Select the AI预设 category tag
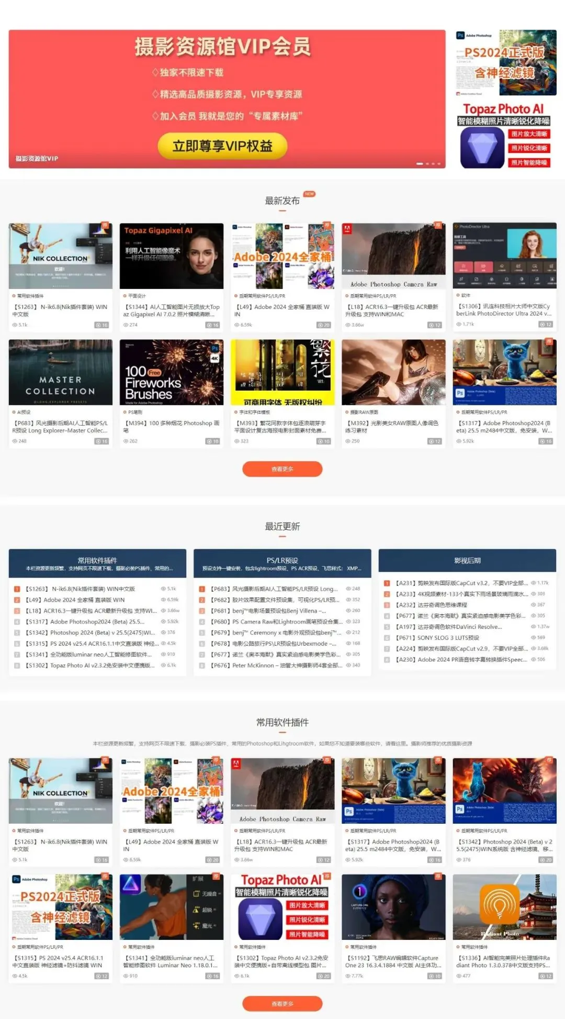This screenshot has height=1019, width=565. pyautogui.click(x=24, y=412)
